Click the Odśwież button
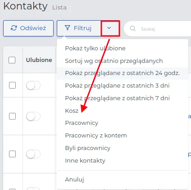This screenshot has height=190, width=191. point(28,28)
